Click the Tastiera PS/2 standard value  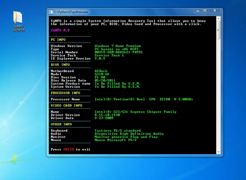click(x=118, y=131)
